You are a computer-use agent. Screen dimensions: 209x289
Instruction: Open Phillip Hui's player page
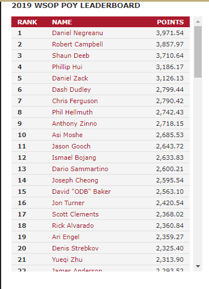click(x=67, y=67)
